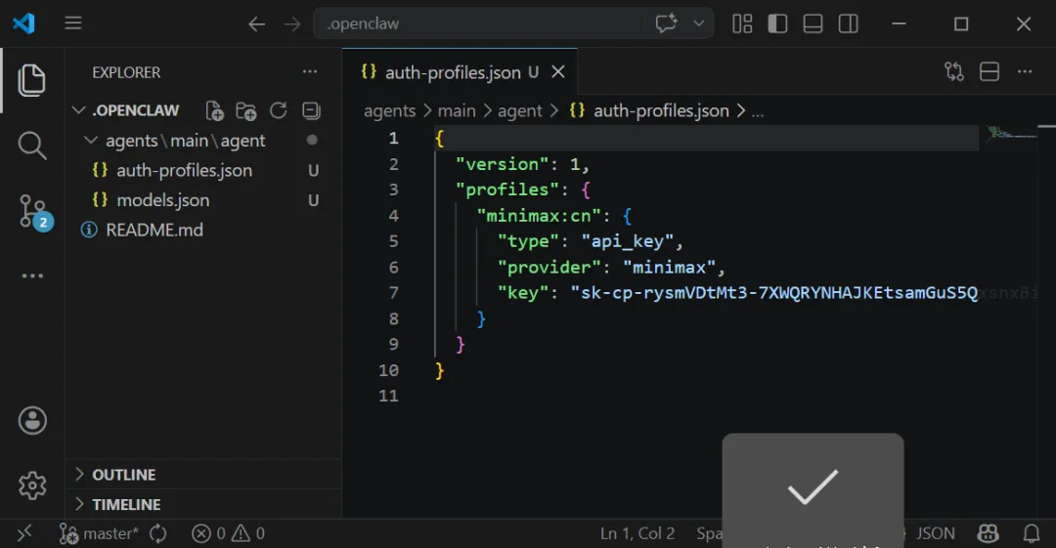Toggle Secondary Side Bar visibility
This screenshot has height=548, width=1056.
[x=848, y=23]
